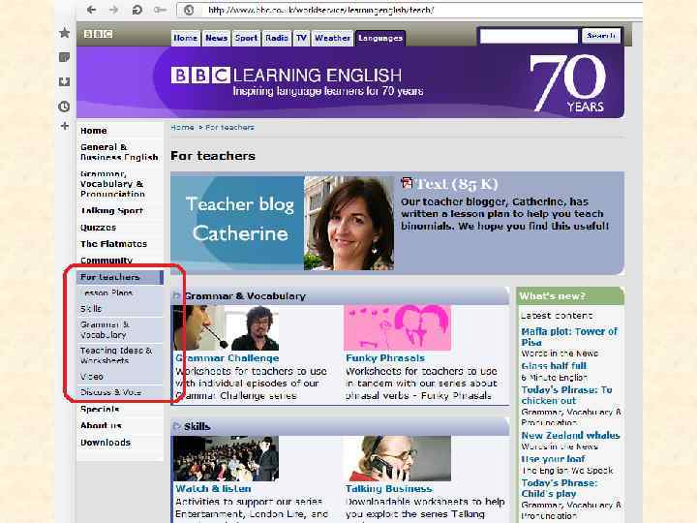
Task: Click the Watch & listen audience thumbnail
Action: [226, 458]
